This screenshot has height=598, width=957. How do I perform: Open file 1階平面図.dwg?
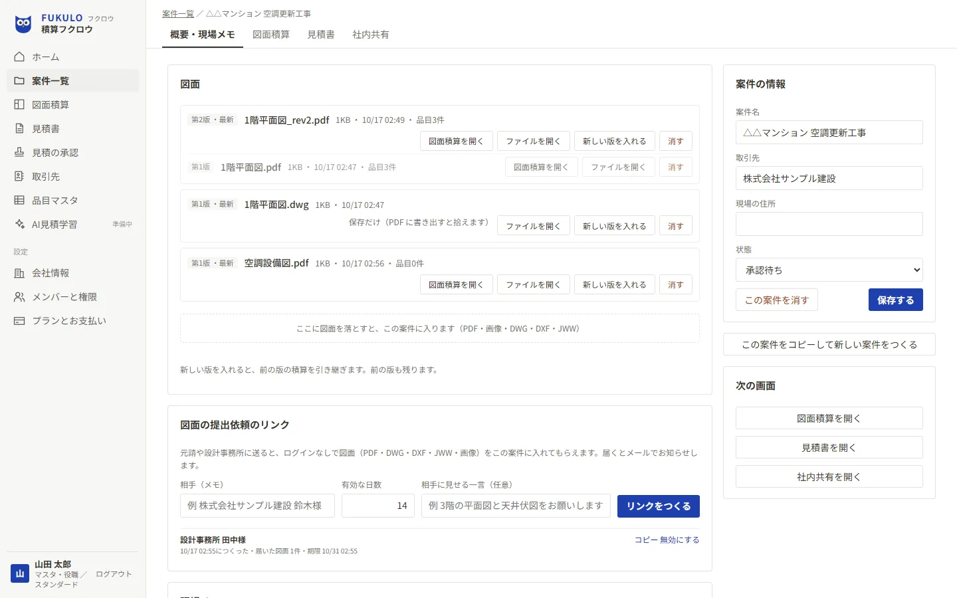pyautogui.click(x=533, y=226)
